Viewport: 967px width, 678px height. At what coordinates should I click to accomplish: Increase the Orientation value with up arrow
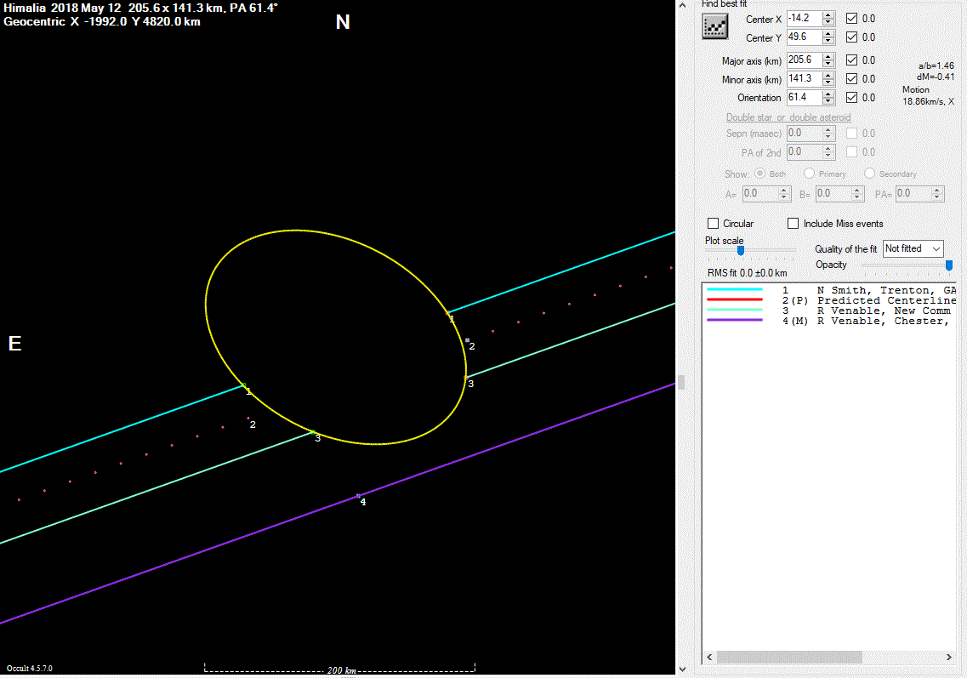[x=828, y=94]
